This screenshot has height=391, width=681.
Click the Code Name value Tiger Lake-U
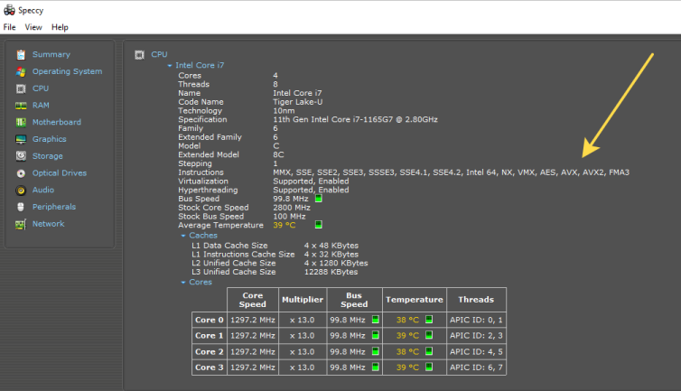pos(297,102)
